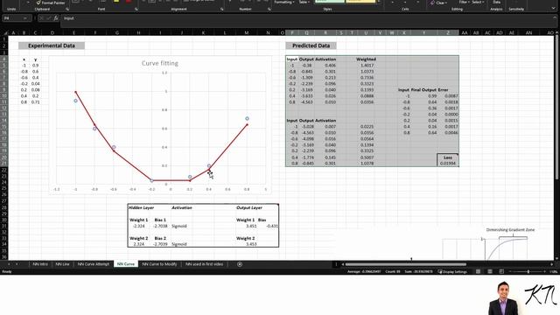The width and height of the screenshot is (560, 315).
Task: Click the zoom level percentage
Action: (554, 272)
